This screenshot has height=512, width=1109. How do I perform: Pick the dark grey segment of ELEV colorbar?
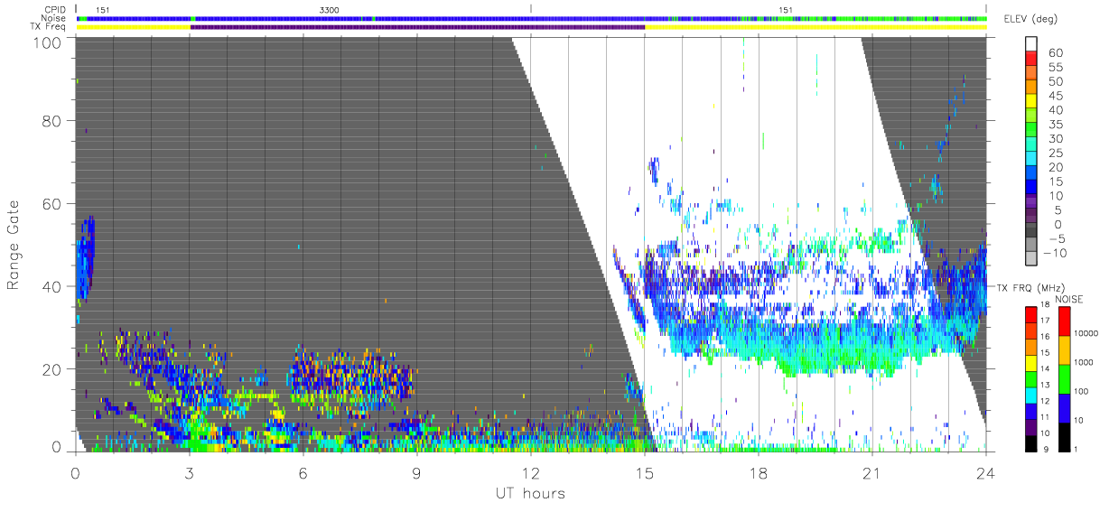(1032, 231)
